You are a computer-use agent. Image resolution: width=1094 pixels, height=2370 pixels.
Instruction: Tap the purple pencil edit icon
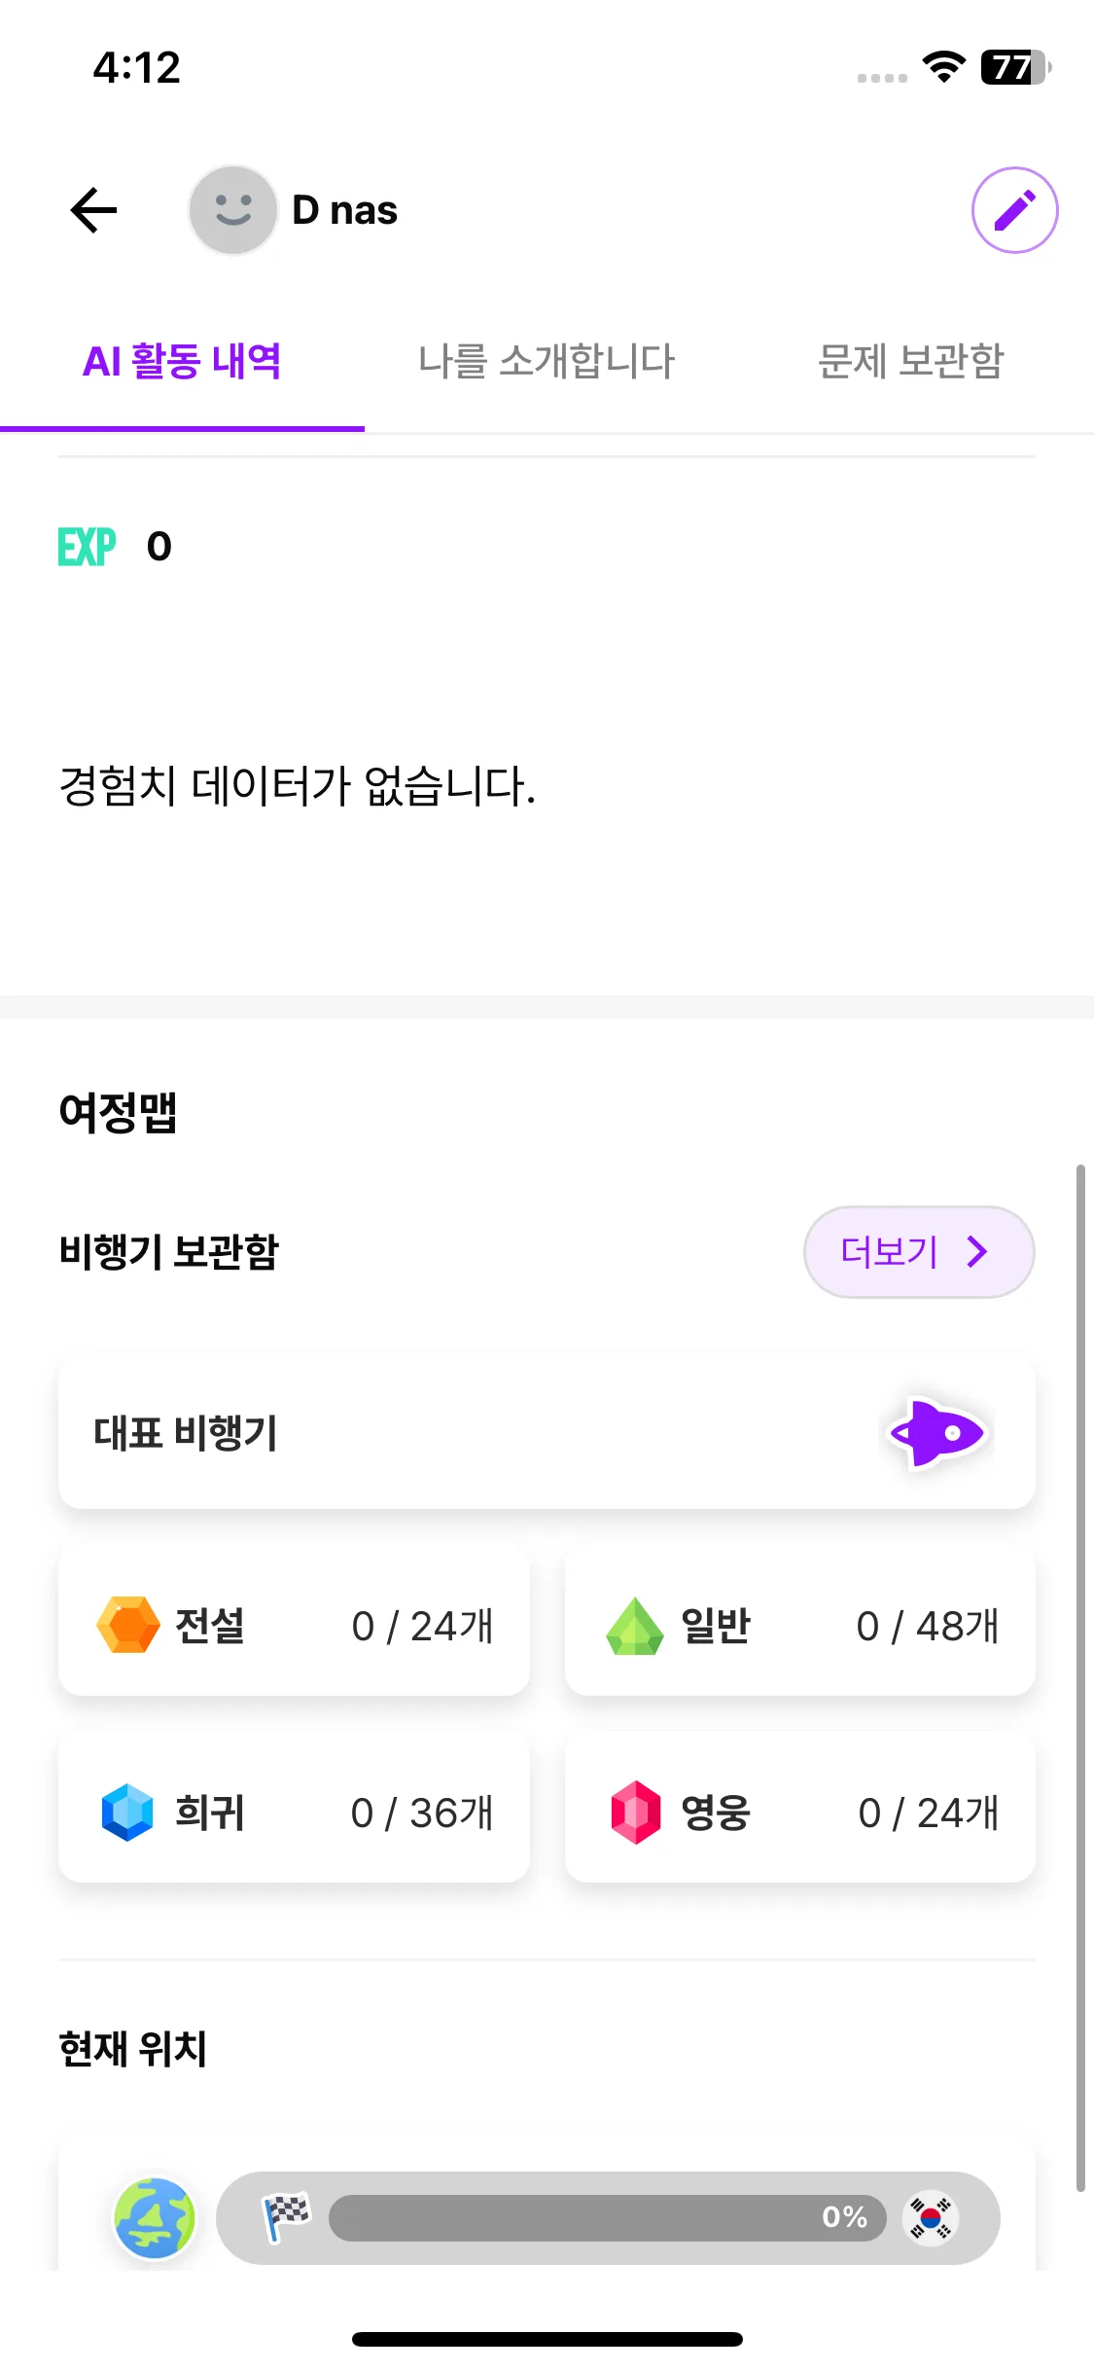tap(1014, 210)
